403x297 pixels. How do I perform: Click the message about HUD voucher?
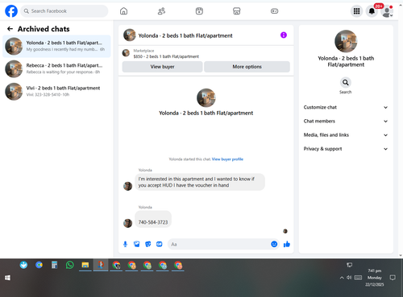pos(200,182)
